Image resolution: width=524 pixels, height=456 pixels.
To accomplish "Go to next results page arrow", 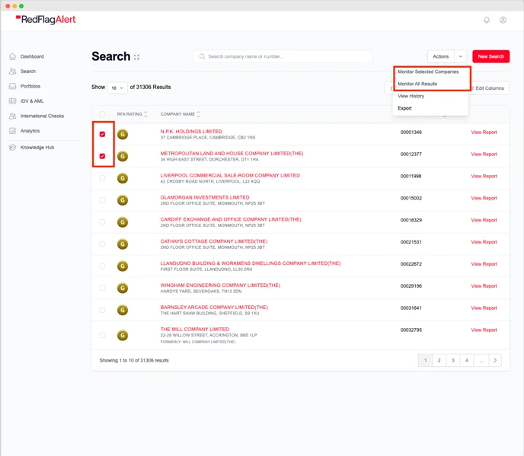I will pos(495,360).
